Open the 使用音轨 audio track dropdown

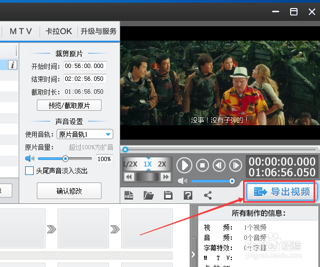85,134
